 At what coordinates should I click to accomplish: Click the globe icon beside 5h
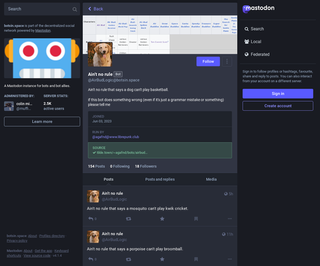tap(226, 194)
